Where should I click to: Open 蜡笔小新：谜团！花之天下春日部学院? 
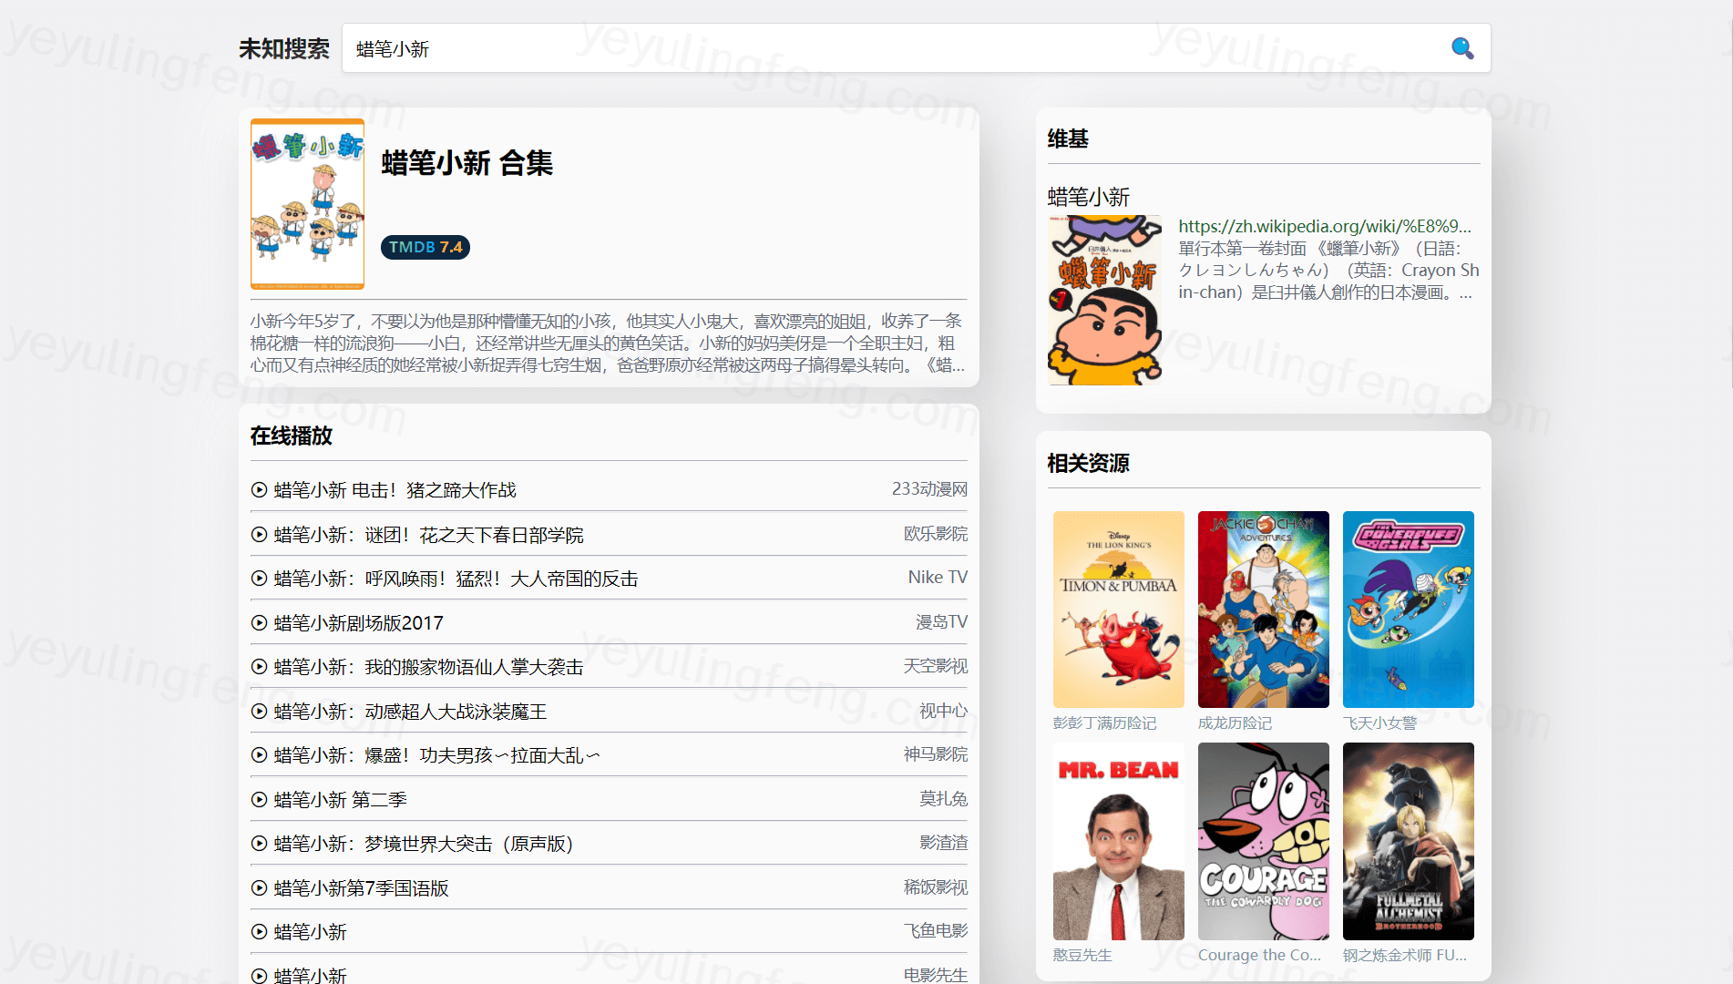pos(429,535)
